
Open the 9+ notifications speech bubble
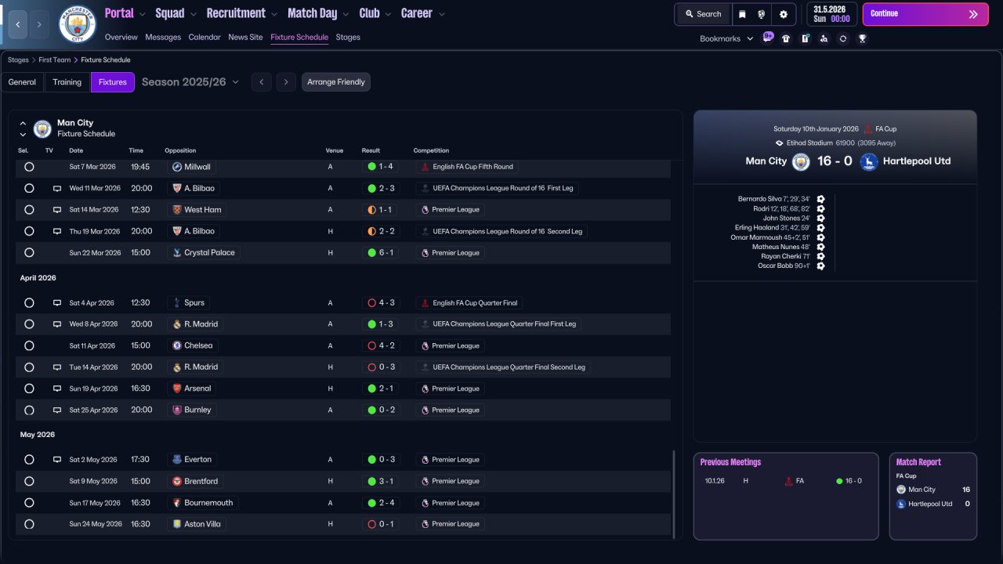pyautogui.click(x=768, y=38)
